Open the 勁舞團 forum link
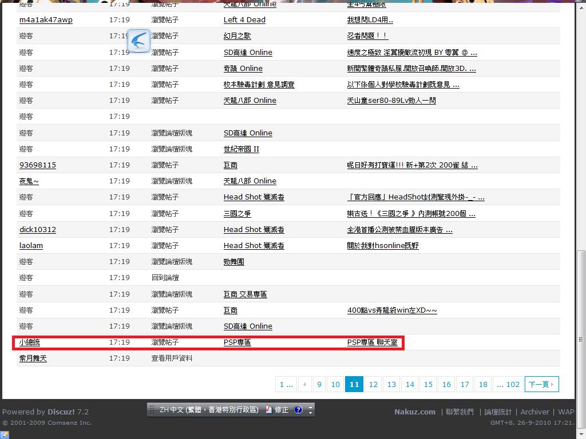Screen dimensions: 586x439 pyautogui.click(x=233, y=262)
